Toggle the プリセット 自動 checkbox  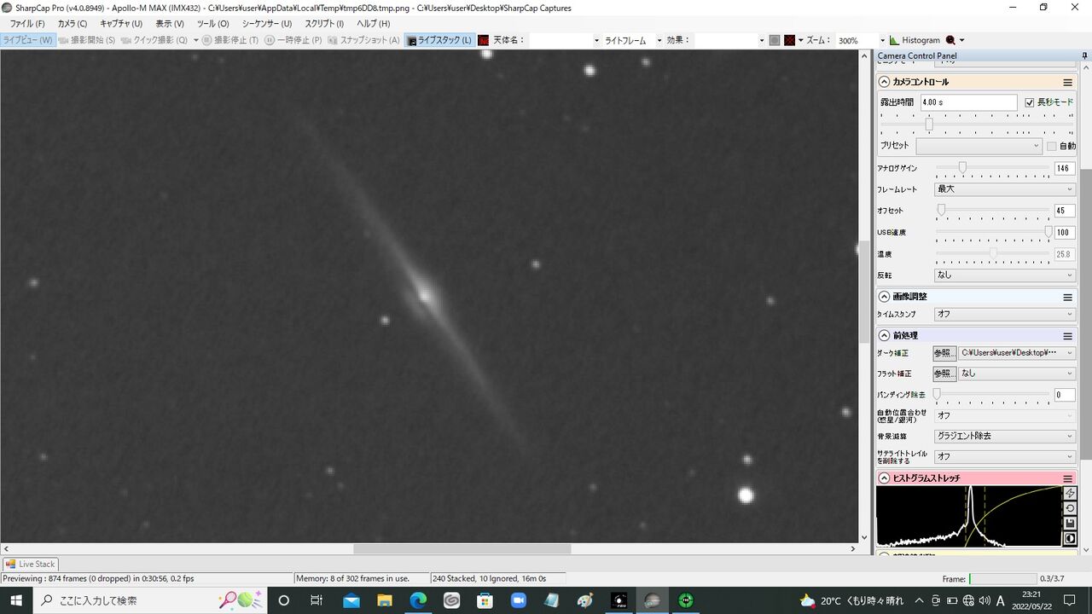[x=1052, y=146]
